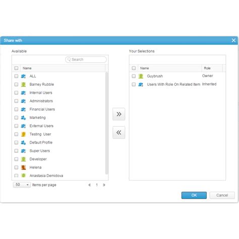Image resolution: width=239 pixels, height=239 pixels.
Task: Check the Developer checkbox
Action: pyautogui.click(x=16, y=159)
